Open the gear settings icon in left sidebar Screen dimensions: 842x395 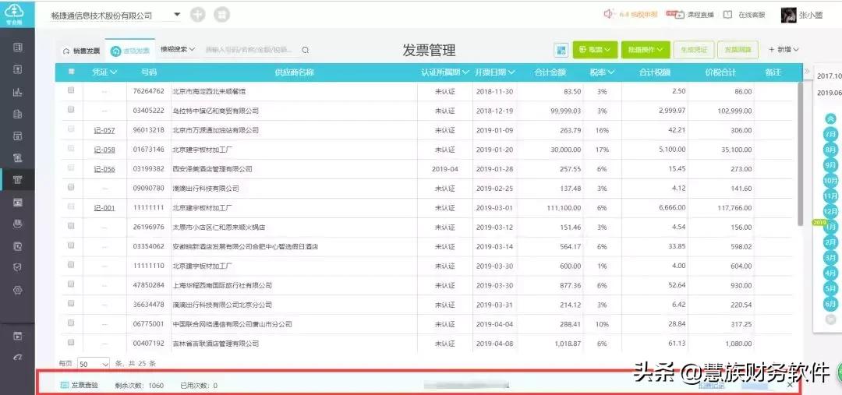(17, 291)
